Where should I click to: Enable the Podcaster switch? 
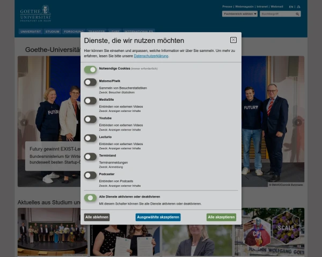(x=90, y=175)
